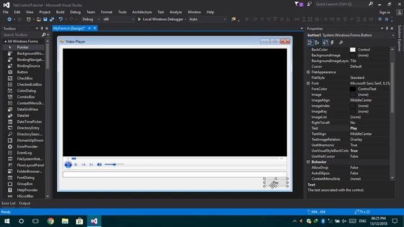Viewport: 404px width, 227px height.
Task: Show Events lightning icon in Properties
Action: (x=333, y=43)
